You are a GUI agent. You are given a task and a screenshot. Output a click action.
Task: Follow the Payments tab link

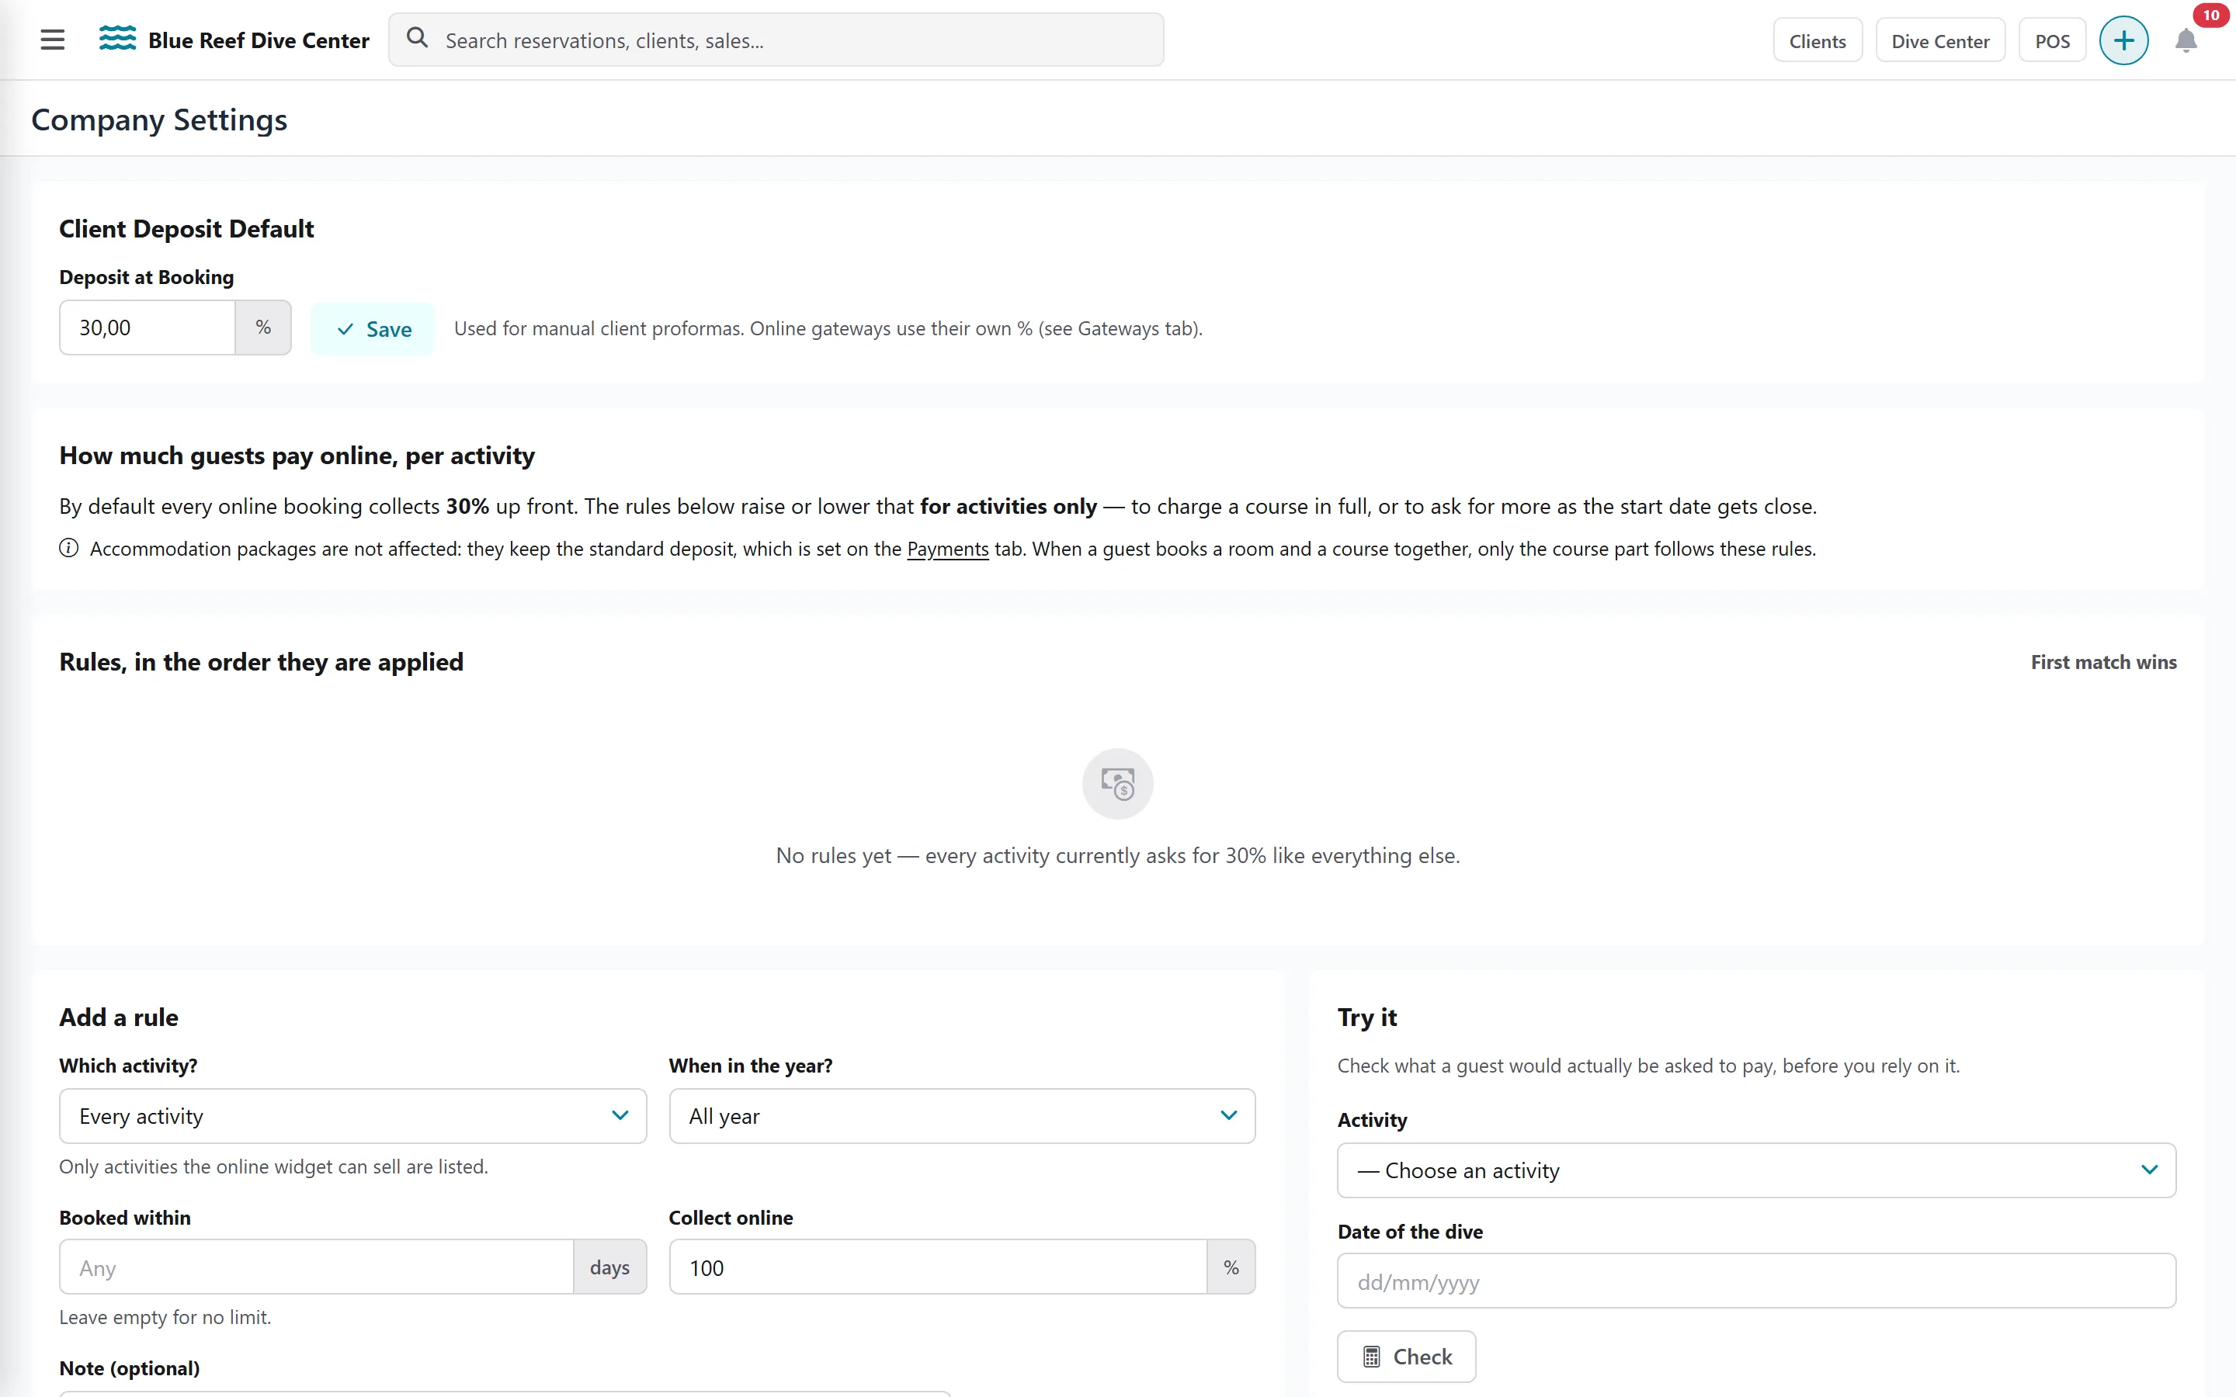(x=947, y=549)
